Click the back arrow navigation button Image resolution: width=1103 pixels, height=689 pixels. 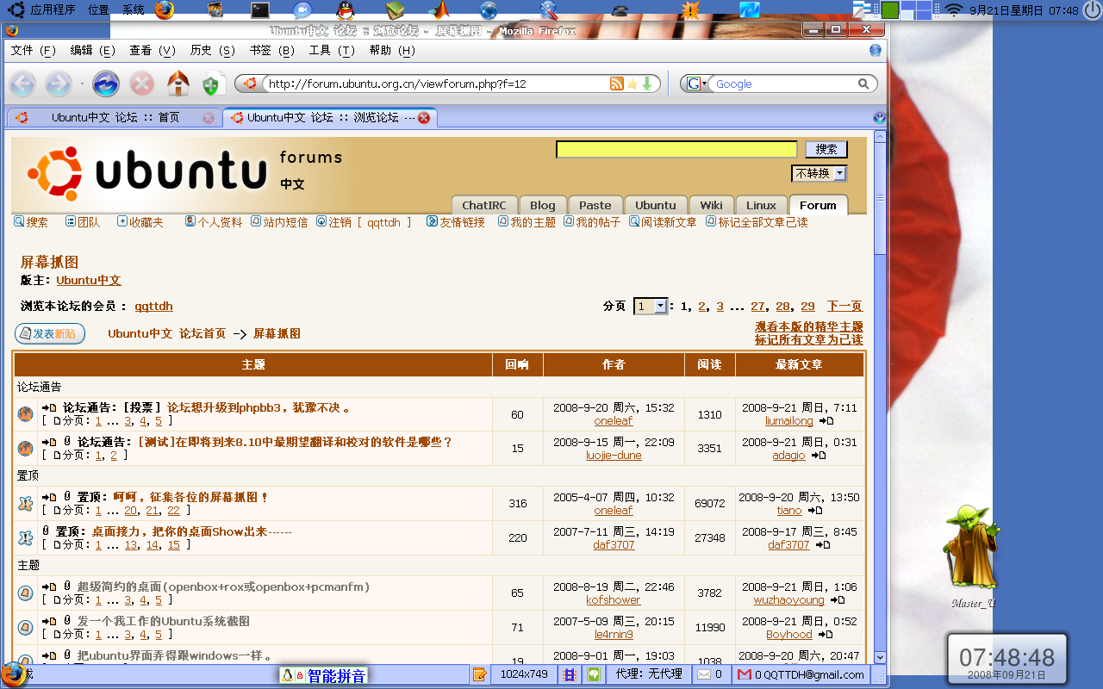pyautogui.click(x=22, y=84)
